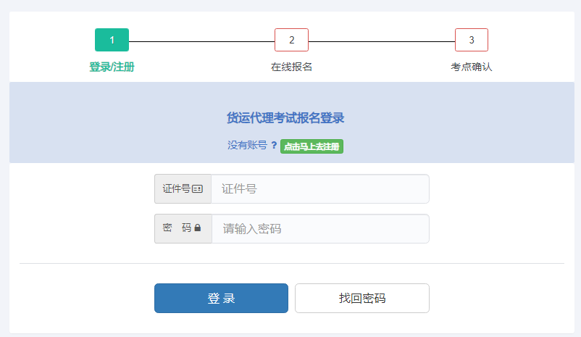This screenshot has height=337, width=581.
Task: Open the 在线报名 step label
Action: [291, 67]
